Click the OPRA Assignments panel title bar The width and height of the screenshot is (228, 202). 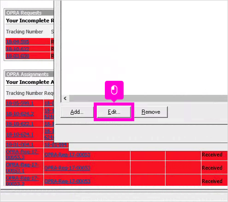click(x=29, y=74)
